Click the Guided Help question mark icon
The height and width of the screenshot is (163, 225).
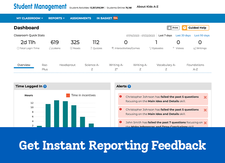pyautogui.click(x=185, y=28)
